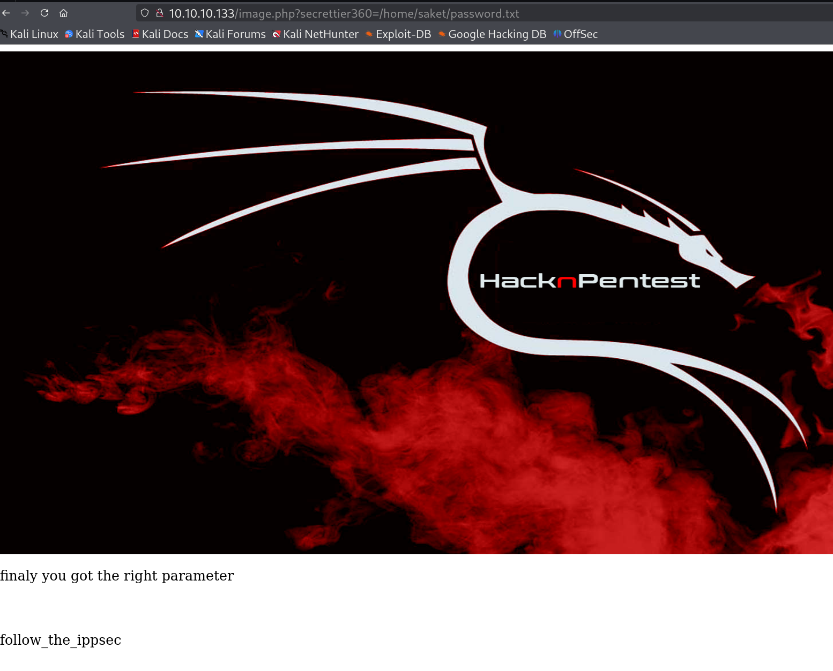The width and height of the screenshot is (833, 671).
Task: Go to the browser Home page
Action: (x=63, y=13)
